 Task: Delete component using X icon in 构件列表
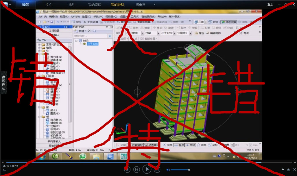tap(89, 31)
